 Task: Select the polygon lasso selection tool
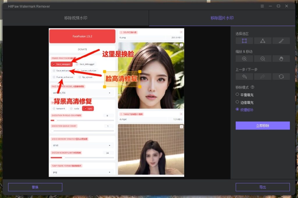(x=263, y=41)
